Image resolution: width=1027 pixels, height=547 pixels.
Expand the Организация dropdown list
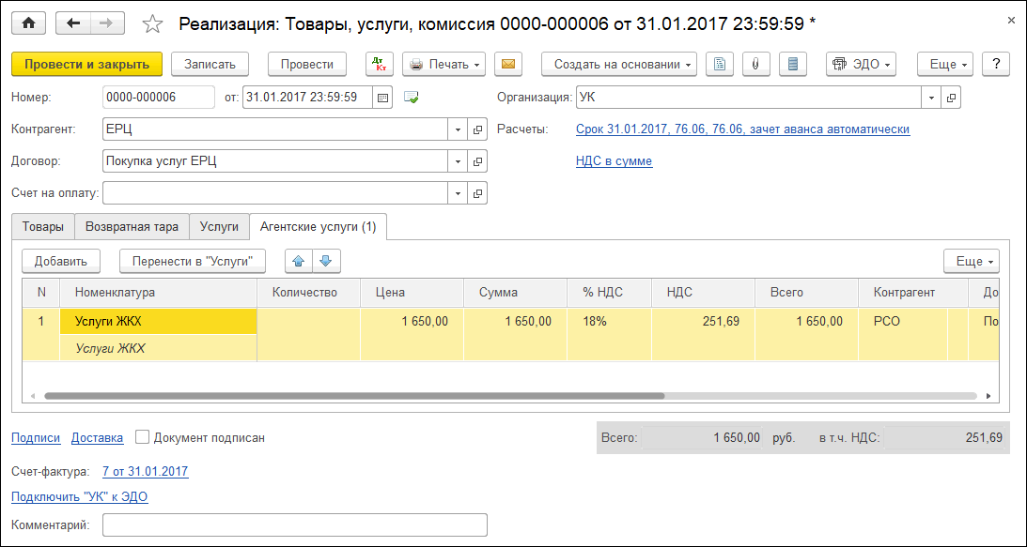[x=931, y=97]
